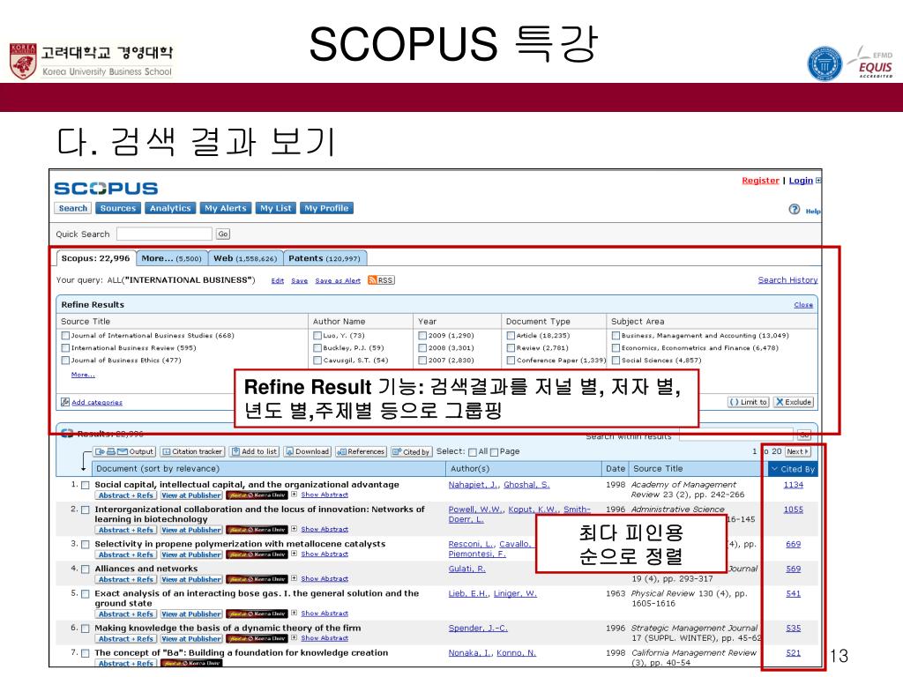This screenshot has height=677, width=903.
Task: Switch to Web results tab
Action: coord(245,258)
